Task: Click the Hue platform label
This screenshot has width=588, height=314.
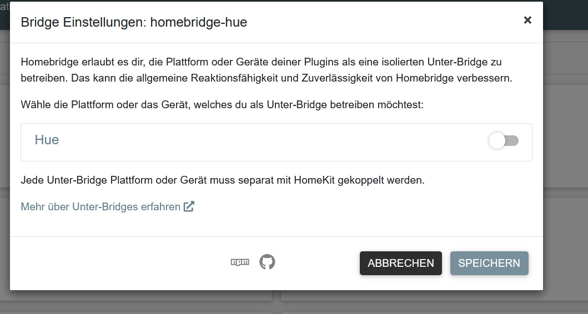Action: click(x=47, y=140)
